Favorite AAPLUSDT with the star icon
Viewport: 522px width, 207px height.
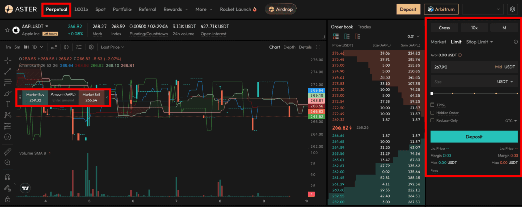7,30
